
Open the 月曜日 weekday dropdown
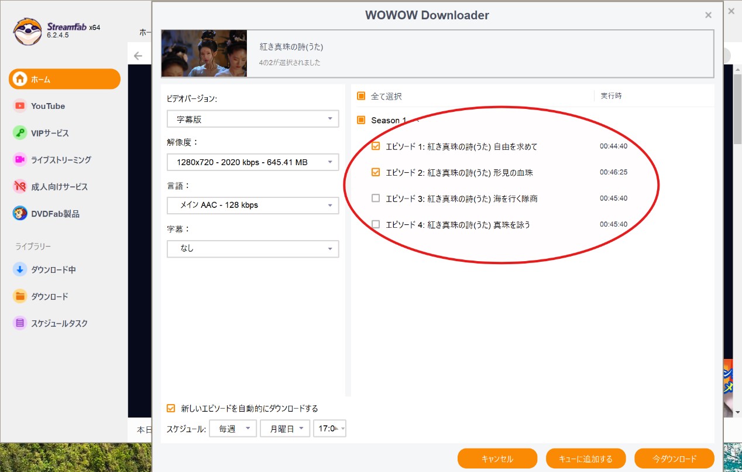click(x=285, y=429)
